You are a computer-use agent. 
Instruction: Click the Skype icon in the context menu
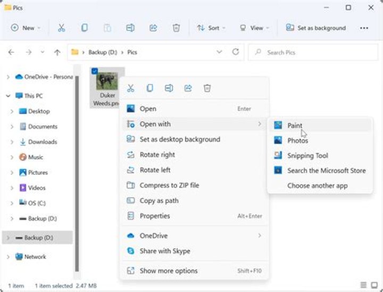(131, 251)
